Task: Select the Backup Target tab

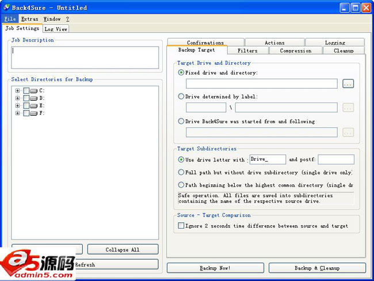Action: 197,50
